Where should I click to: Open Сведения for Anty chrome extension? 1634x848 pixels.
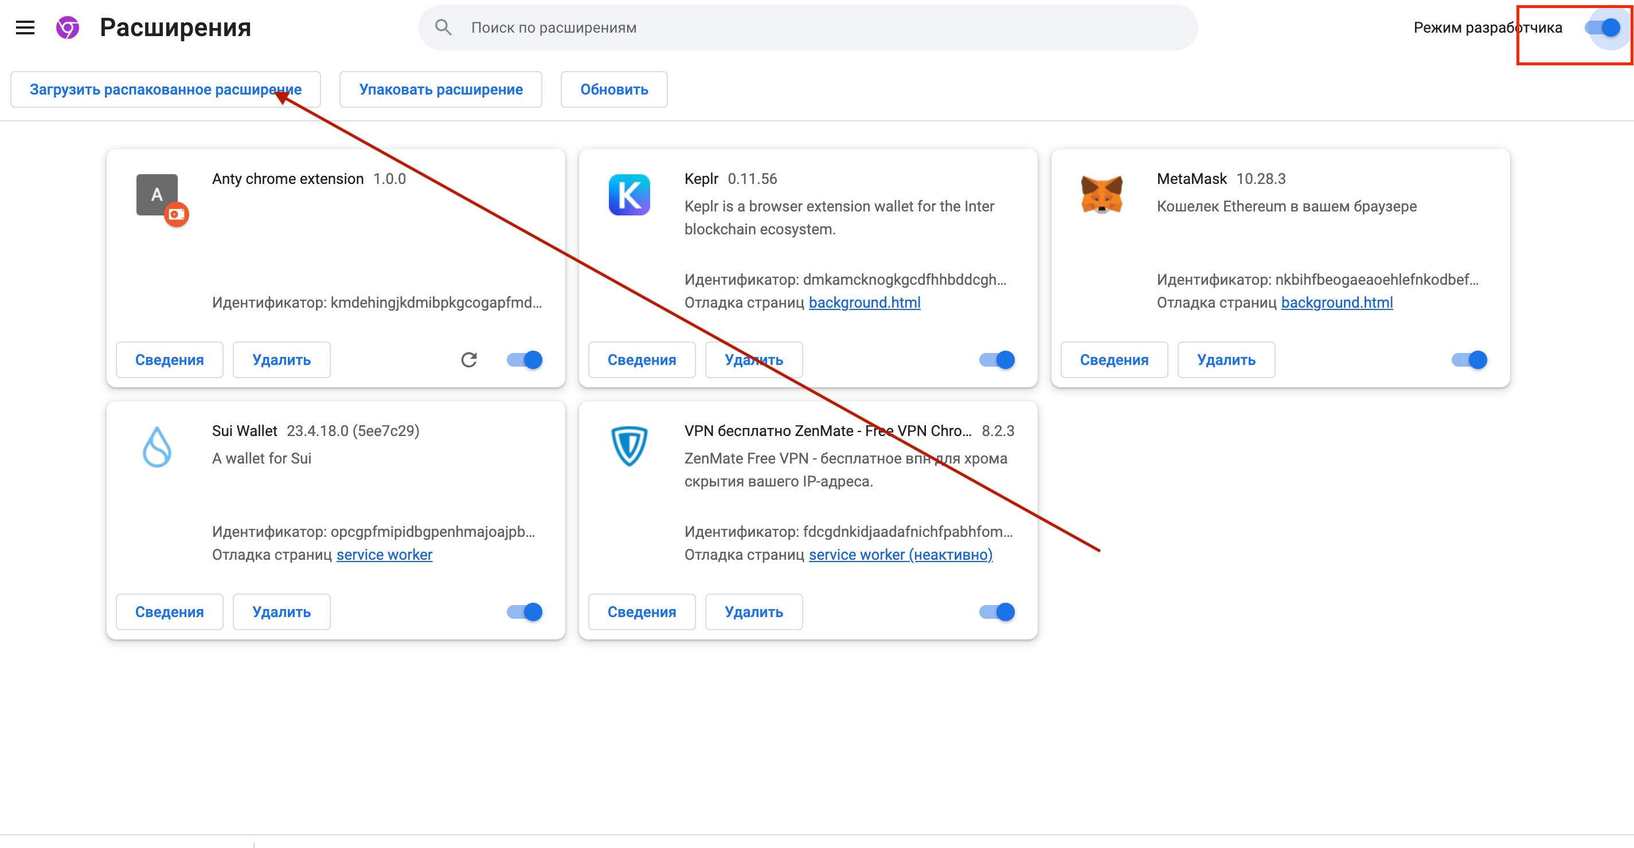[169, 360]
